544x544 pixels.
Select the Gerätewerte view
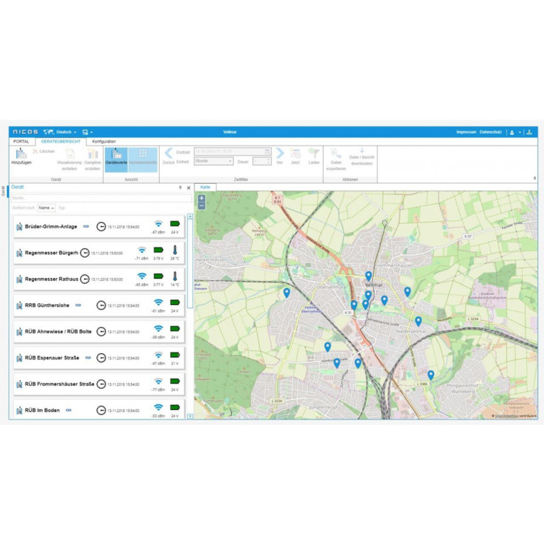click(x=116, y=160)
